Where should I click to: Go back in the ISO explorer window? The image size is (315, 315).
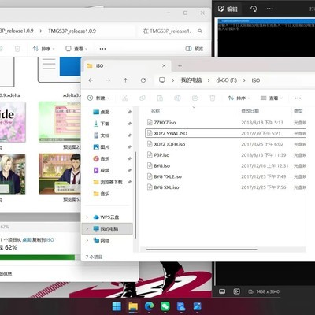pyautogui.click(x=91, y=80)
